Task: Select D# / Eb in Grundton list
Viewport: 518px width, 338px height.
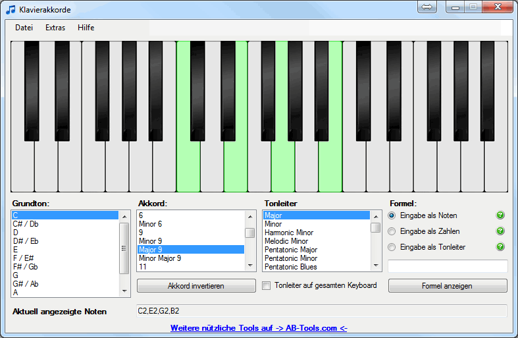Action: (65, 241)
